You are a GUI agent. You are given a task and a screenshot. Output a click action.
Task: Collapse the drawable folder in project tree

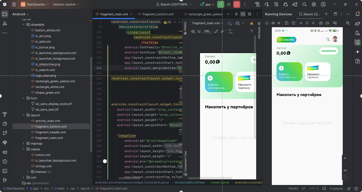click(23, 24)
